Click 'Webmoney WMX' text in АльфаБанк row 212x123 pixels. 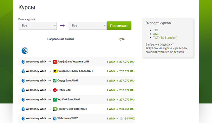coord(36,62)
